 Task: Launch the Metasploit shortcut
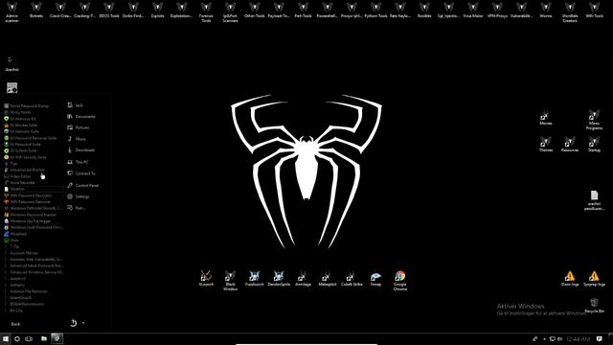[328, 279]
